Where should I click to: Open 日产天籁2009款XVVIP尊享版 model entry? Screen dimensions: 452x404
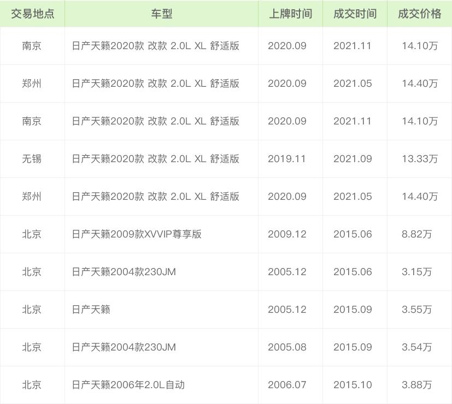[x=137, y=234]
